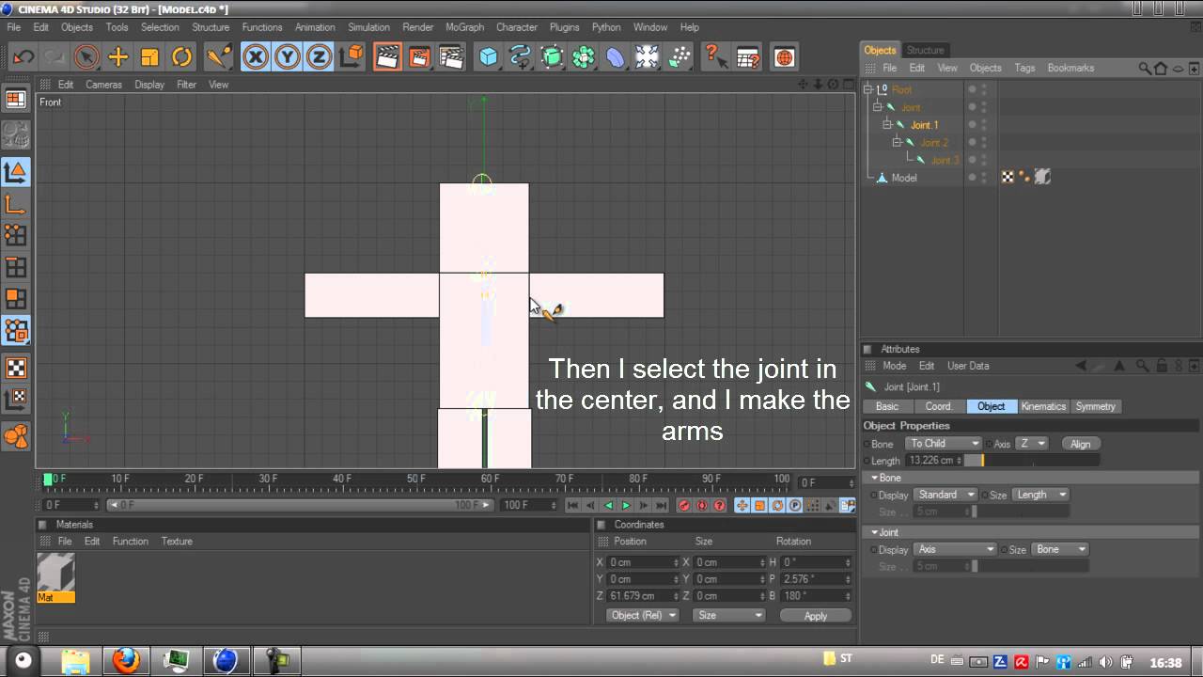The width and height of the screenshot is (1203, 677).
Task: Open the content browser globe icon
Action: click(x=784, y=57)
